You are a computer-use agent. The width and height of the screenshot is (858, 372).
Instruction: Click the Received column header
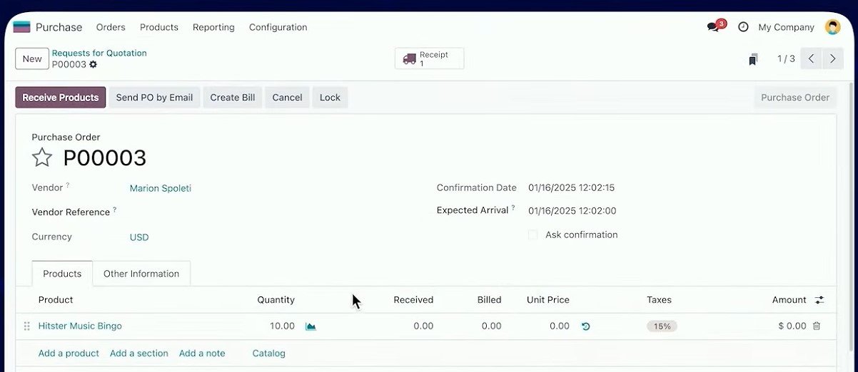[413, 300]
